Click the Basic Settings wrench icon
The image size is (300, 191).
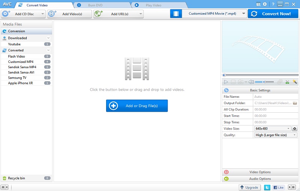click(226, 90)
